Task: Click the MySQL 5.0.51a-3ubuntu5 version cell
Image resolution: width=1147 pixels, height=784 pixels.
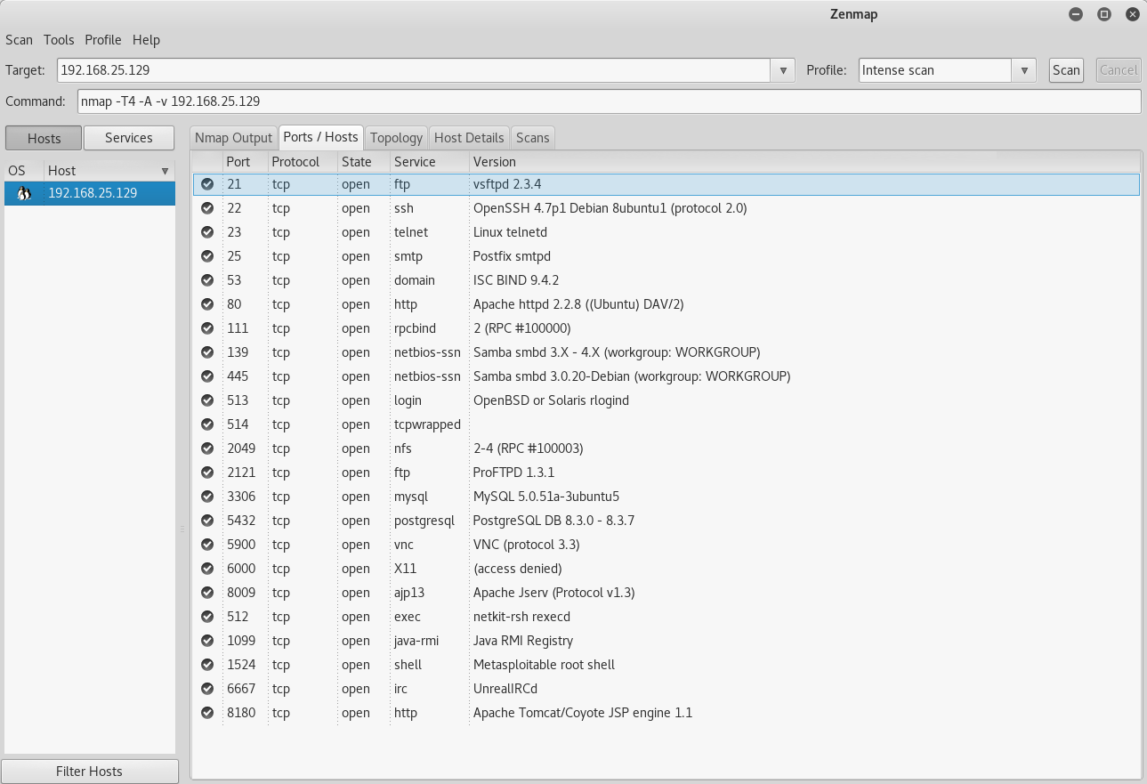Action: [546, 497]
